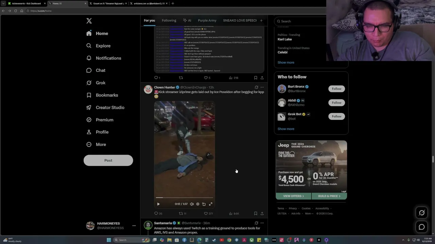Reply to the Clown Hunter post
Viewport: 435px width, 244px height.
pos(156,213)
